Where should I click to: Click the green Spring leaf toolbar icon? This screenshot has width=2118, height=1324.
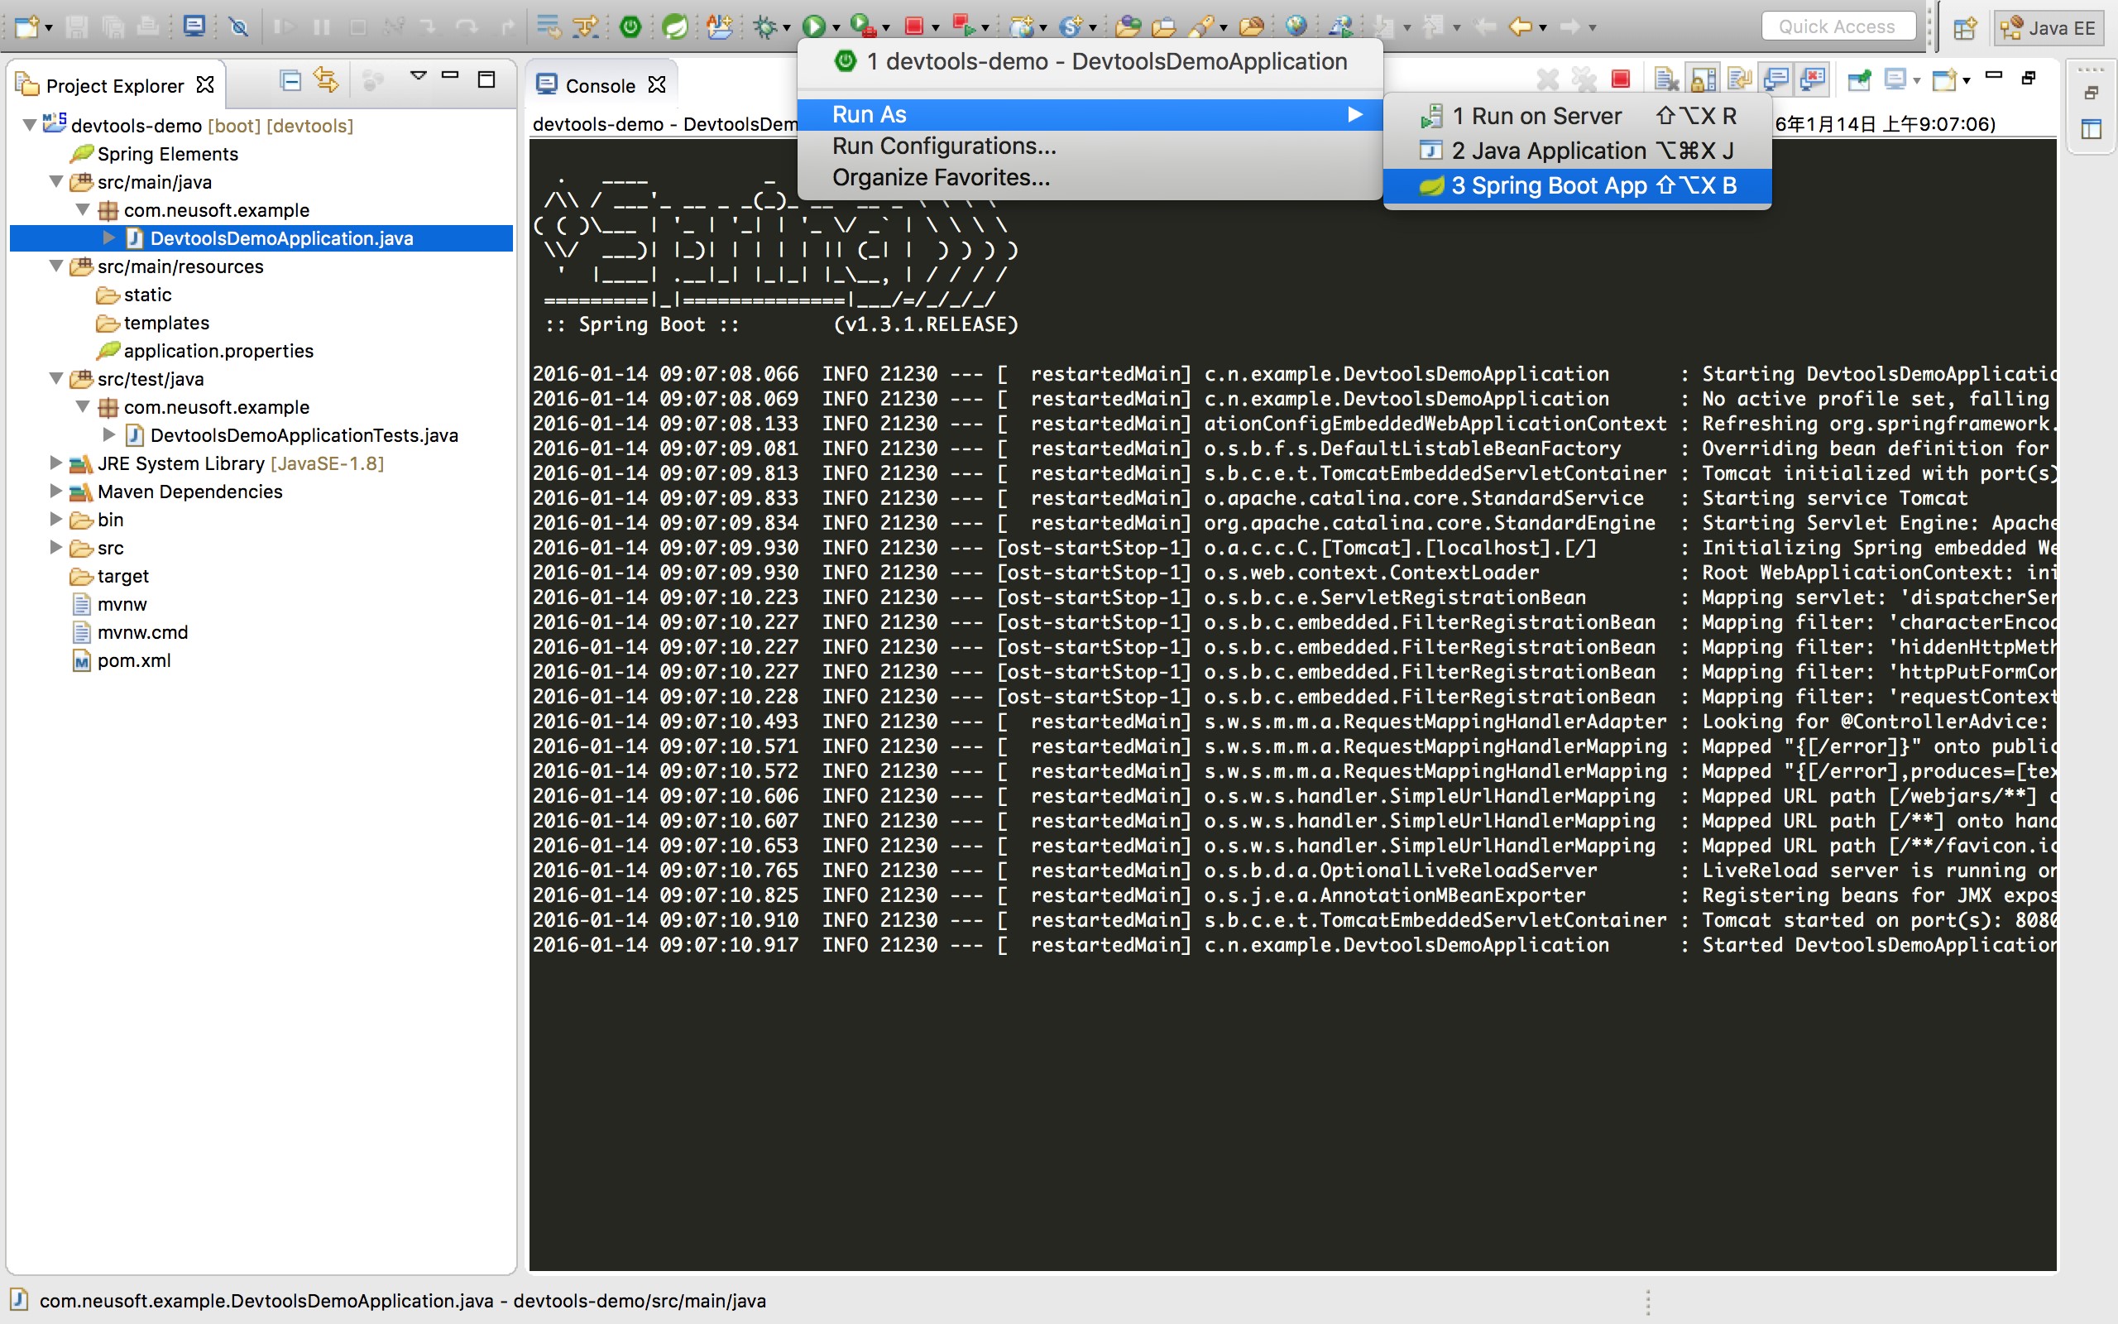[675, 26]
